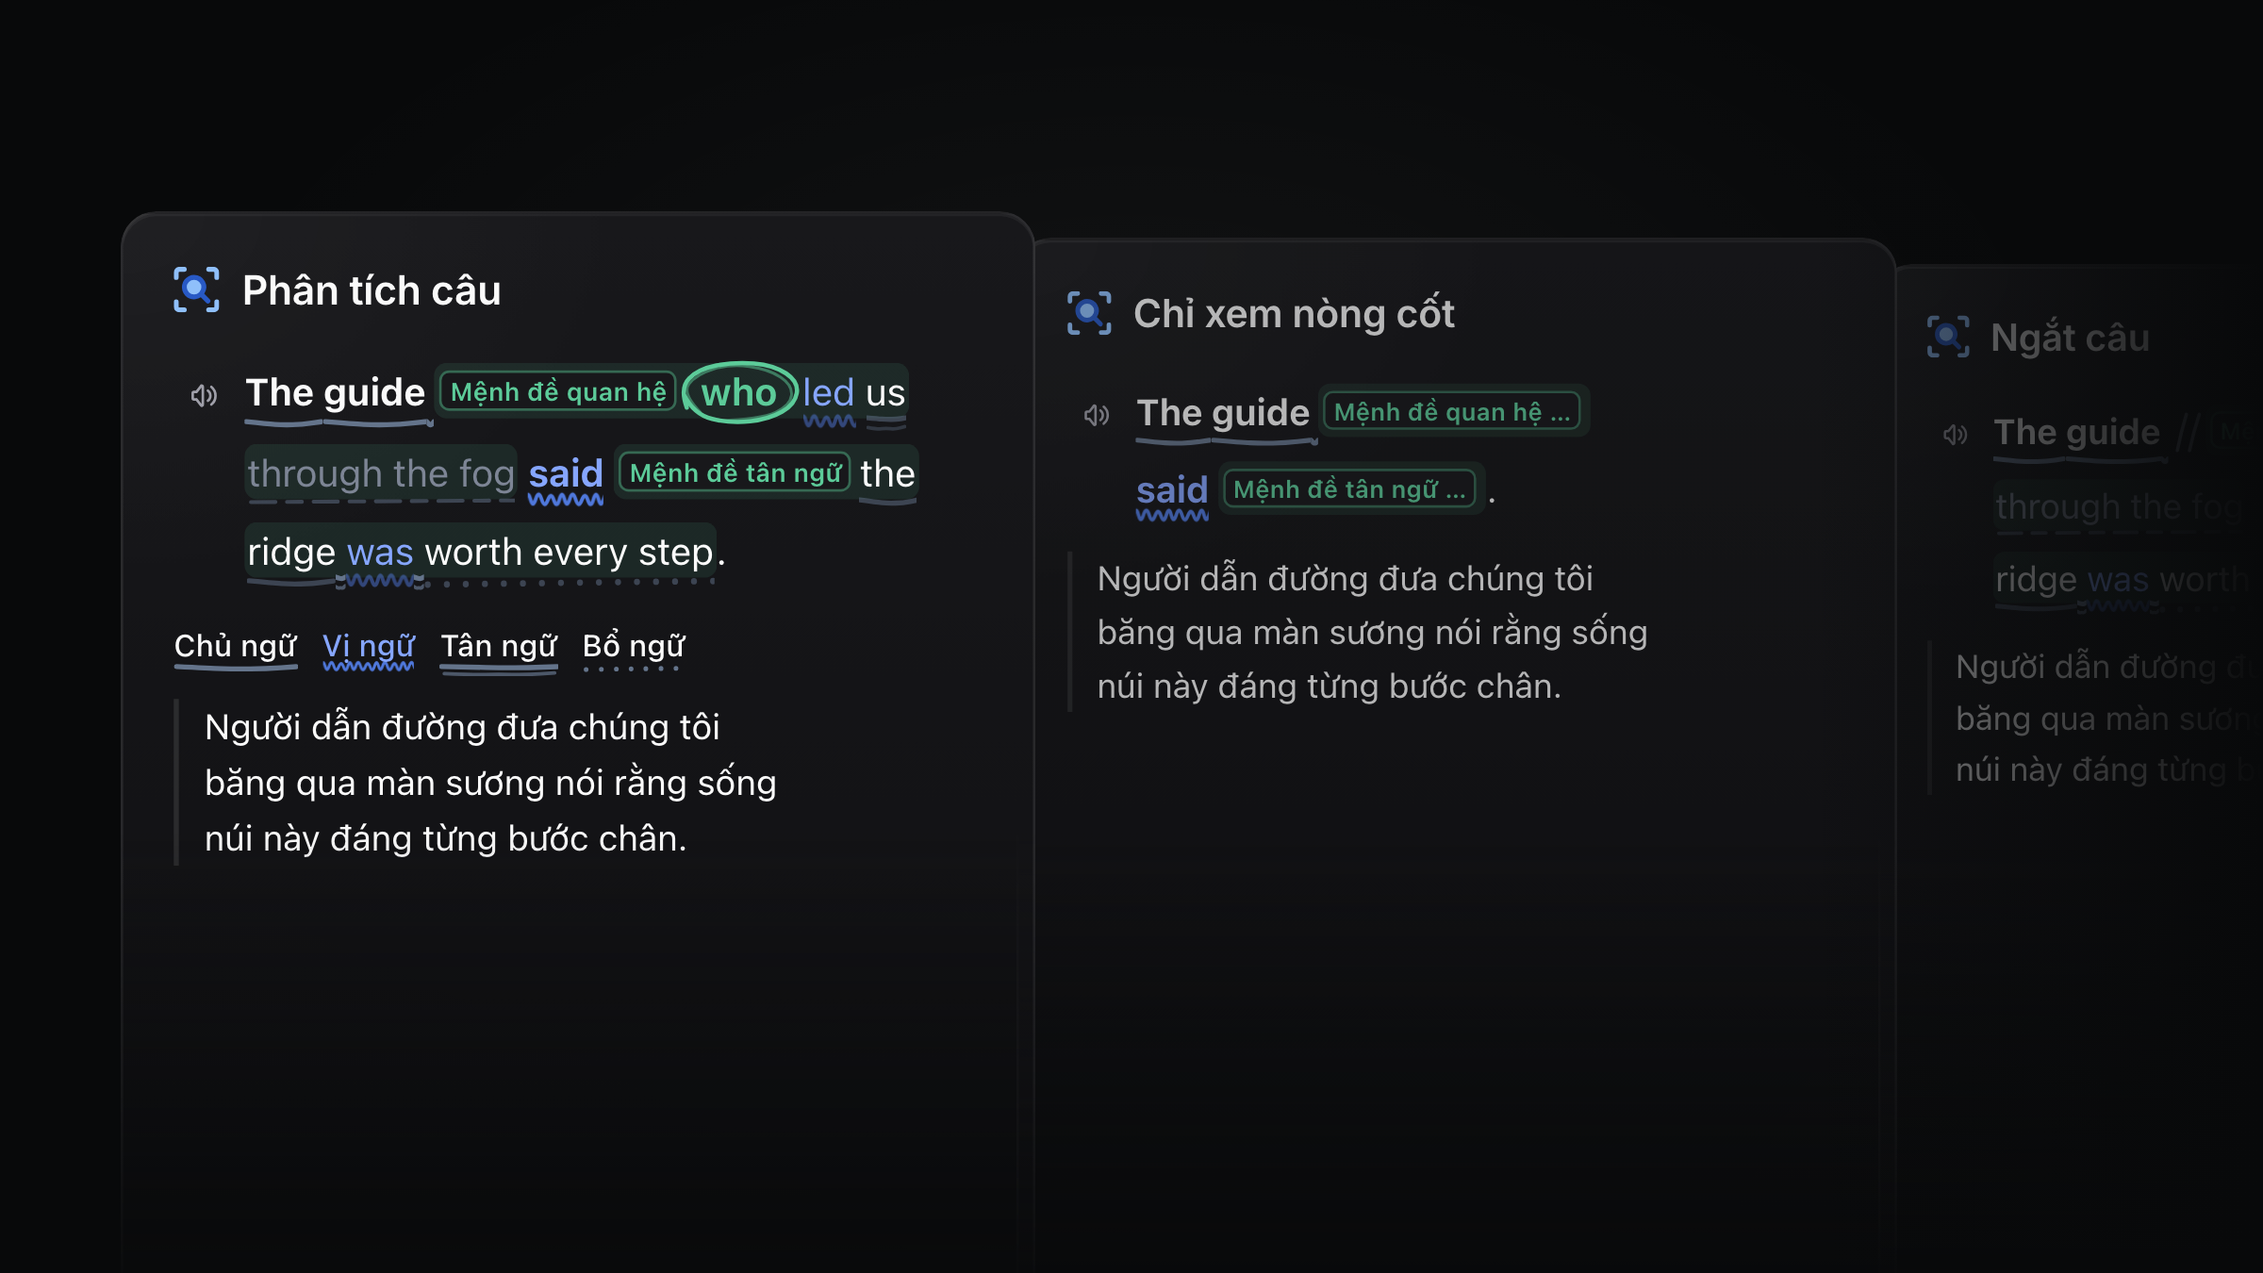Click the verb said in the first card
The image size is (2263, 1273).
click(566, 473)
